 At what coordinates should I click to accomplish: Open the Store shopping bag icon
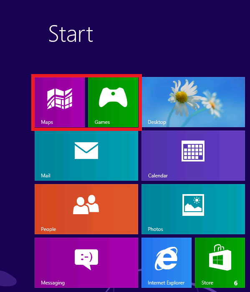pyautogui.click(x=220, y=258)
